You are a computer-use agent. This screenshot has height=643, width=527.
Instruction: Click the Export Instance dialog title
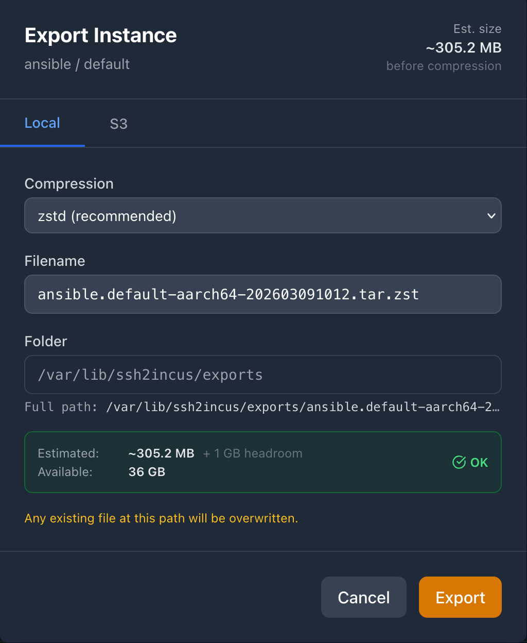click(100, 36)
